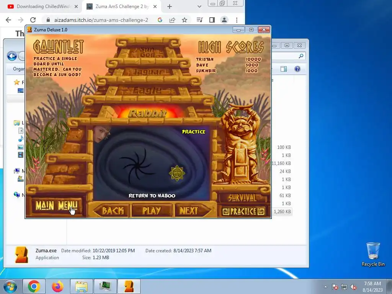Reload the itch.io page
The image size is (392, 294).
tap(33, 20)
